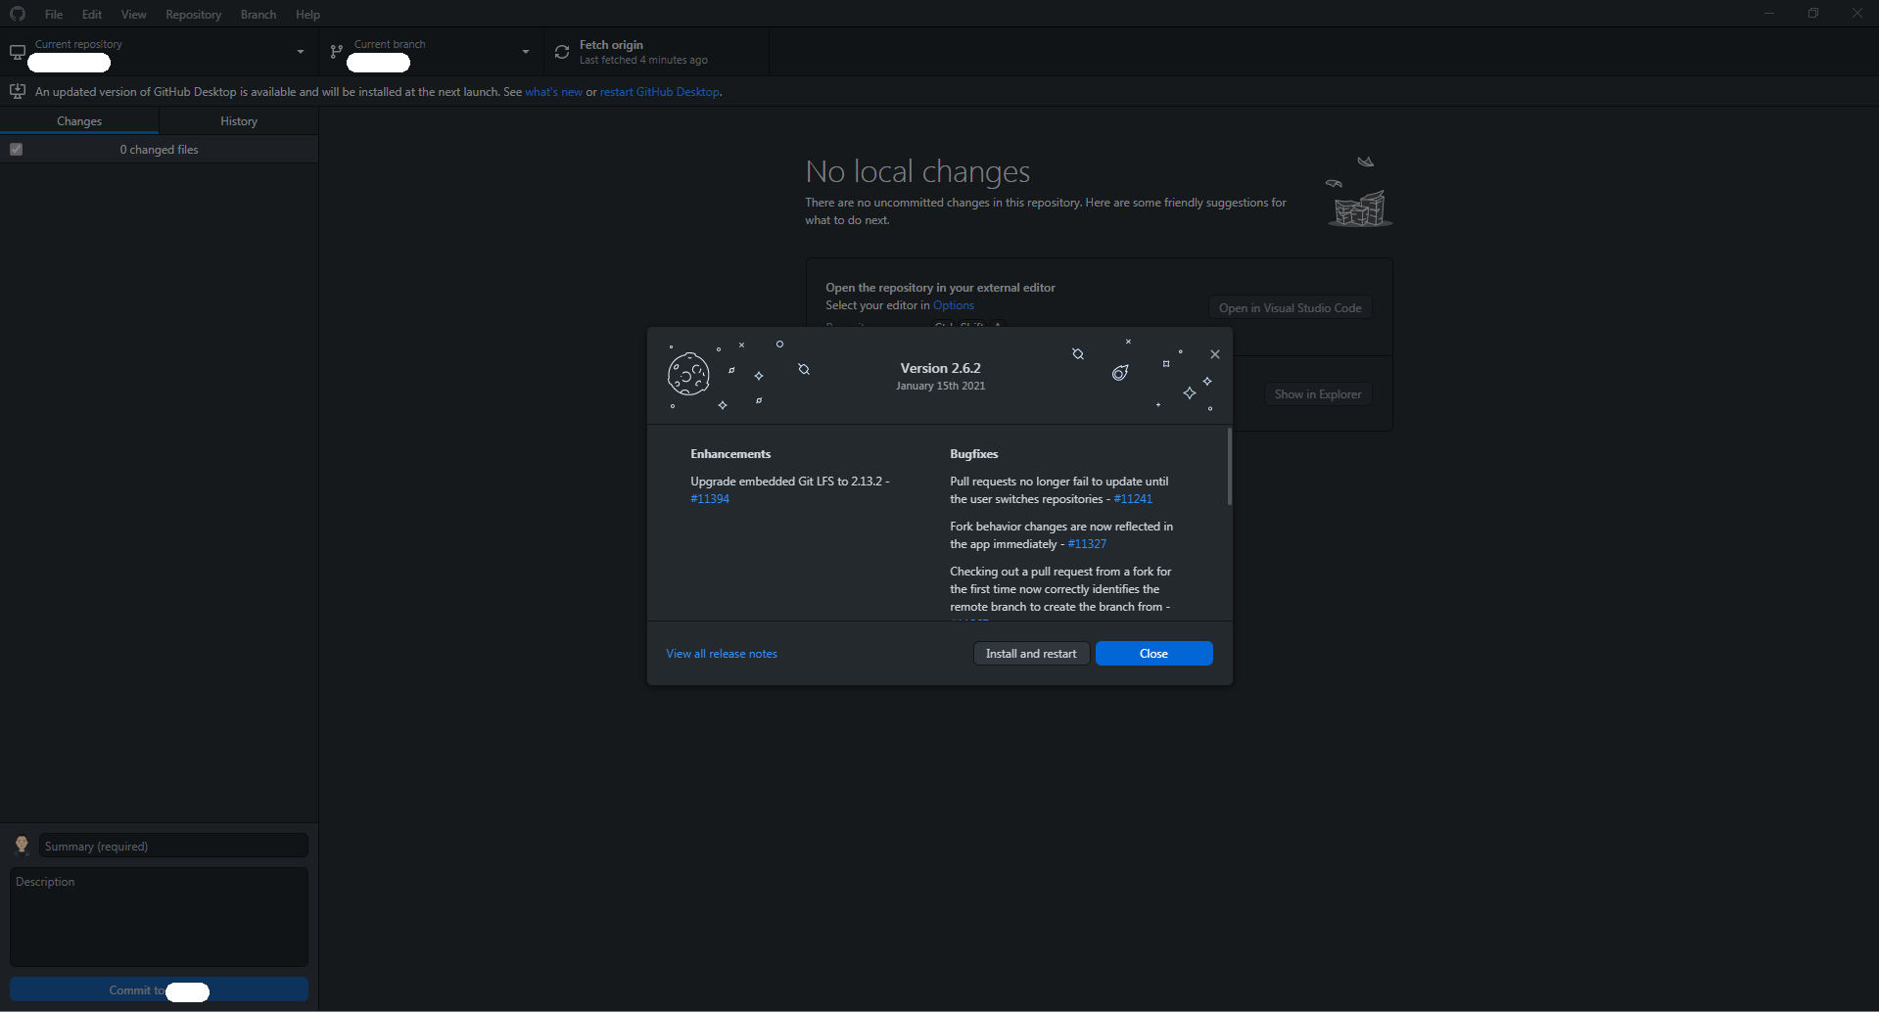Open issue link #11241

(x=1133, y=499)
